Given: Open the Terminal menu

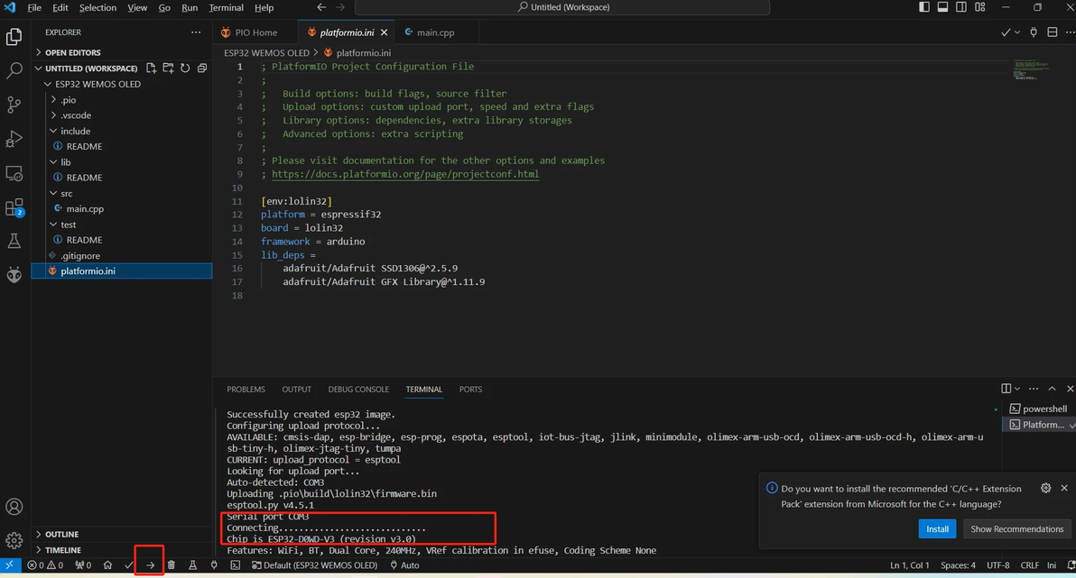Looking at the screenshot, I should coord(226,7).
